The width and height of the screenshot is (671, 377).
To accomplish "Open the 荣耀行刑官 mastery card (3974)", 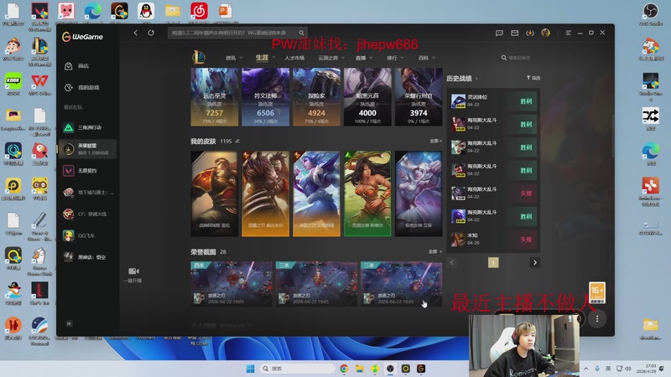I will 418,96.
